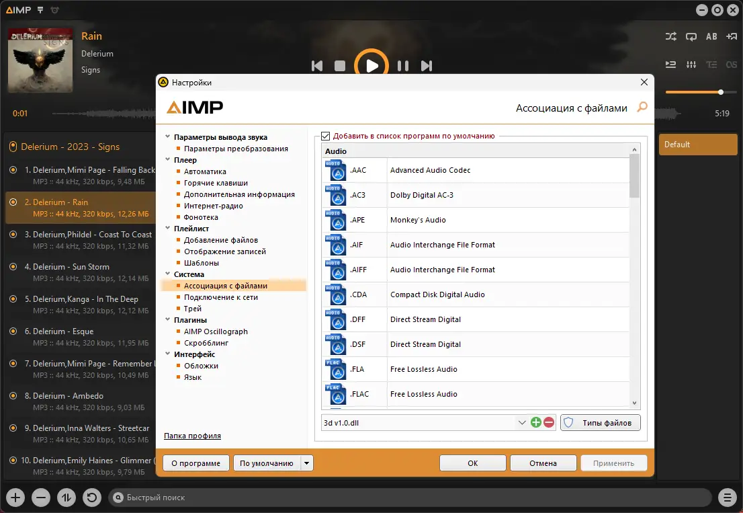Toggle marker for Ambedo track
743x513 pixels.
(13, 395)
